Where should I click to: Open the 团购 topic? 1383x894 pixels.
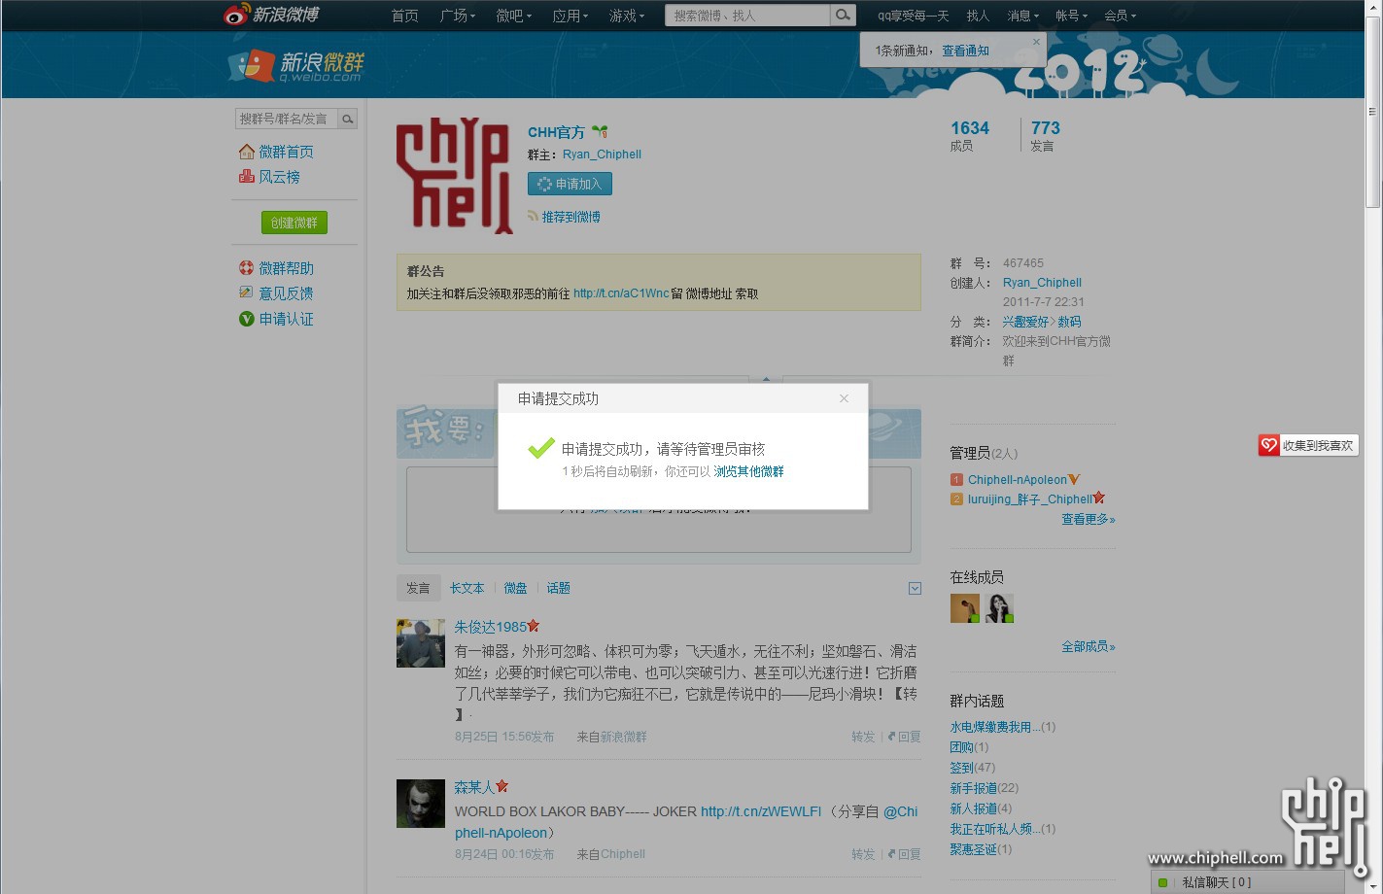961,747
